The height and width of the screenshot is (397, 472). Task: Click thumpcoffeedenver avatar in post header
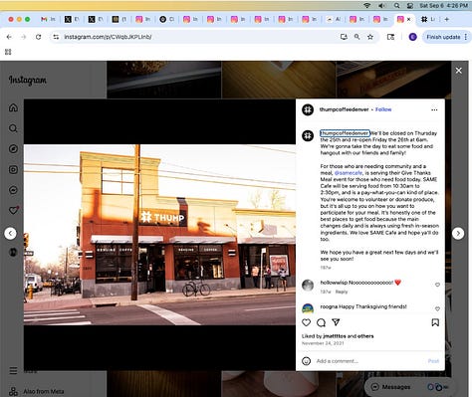[x=308, y=109]
